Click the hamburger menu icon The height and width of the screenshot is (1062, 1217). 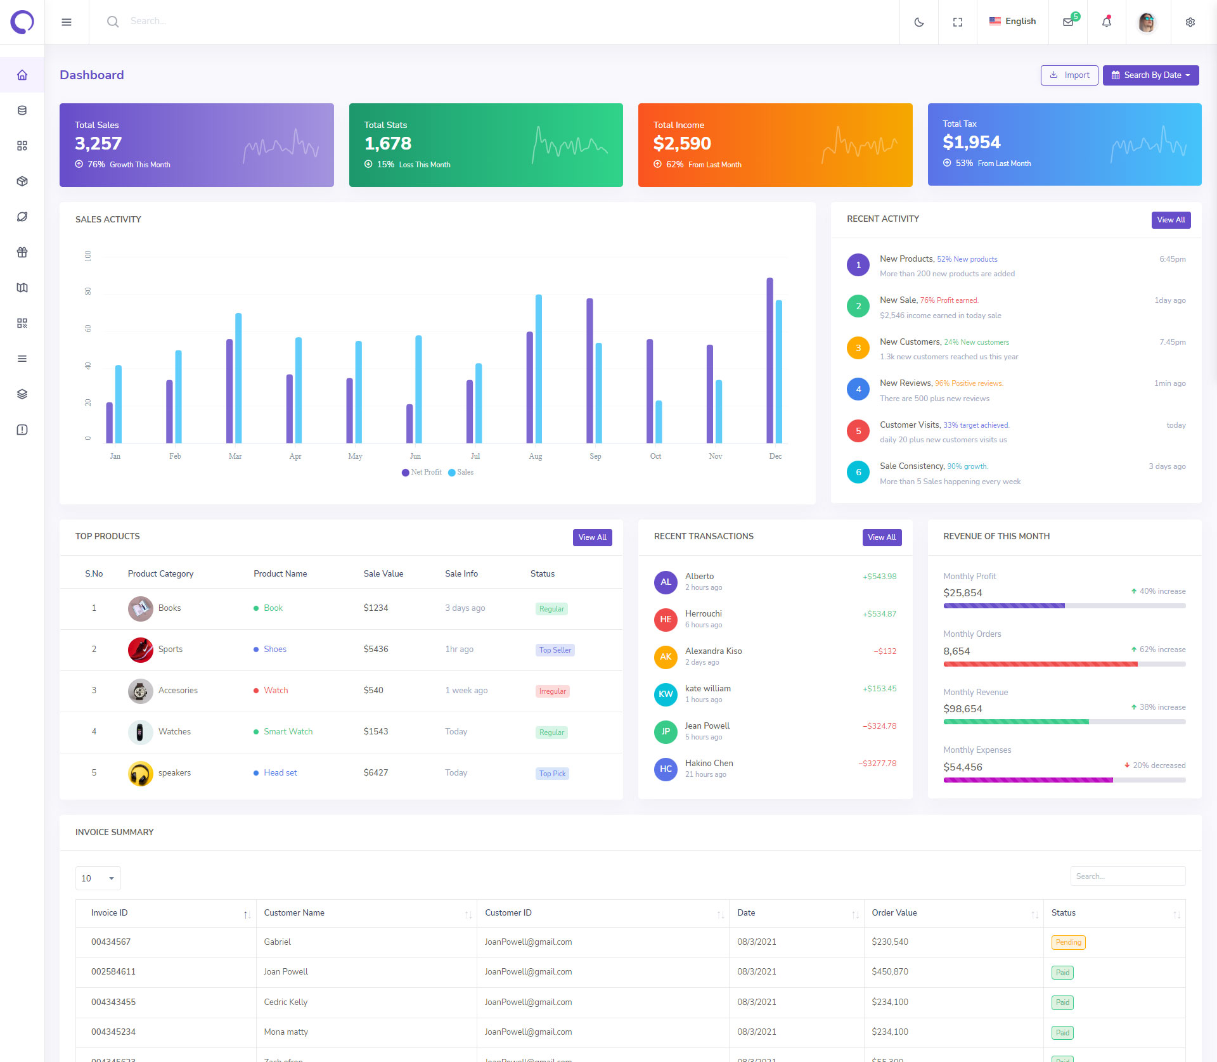(x=67, y=22)
